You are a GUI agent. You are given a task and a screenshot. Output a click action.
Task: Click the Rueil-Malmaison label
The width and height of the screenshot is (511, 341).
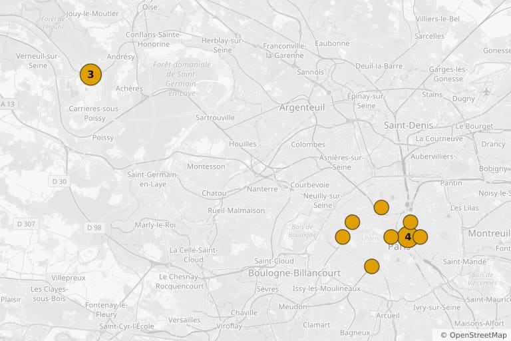click(236, 210)
